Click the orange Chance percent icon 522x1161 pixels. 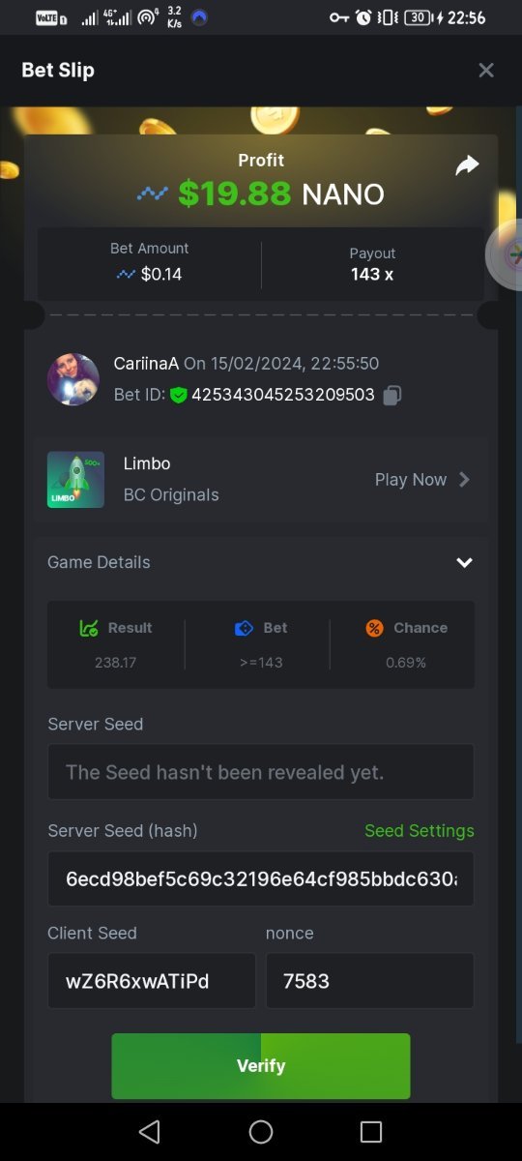[374, 628]
